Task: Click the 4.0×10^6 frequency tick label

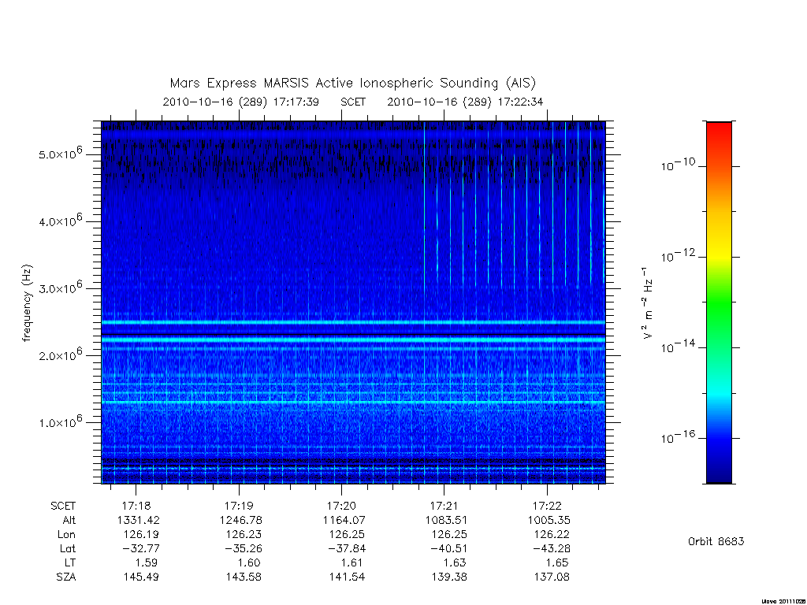Action: point(60,221)
